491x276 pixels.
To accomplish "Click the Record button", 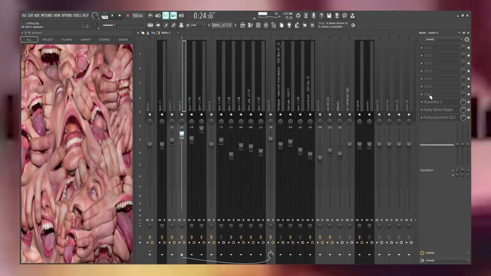I will tap(128, 16).
